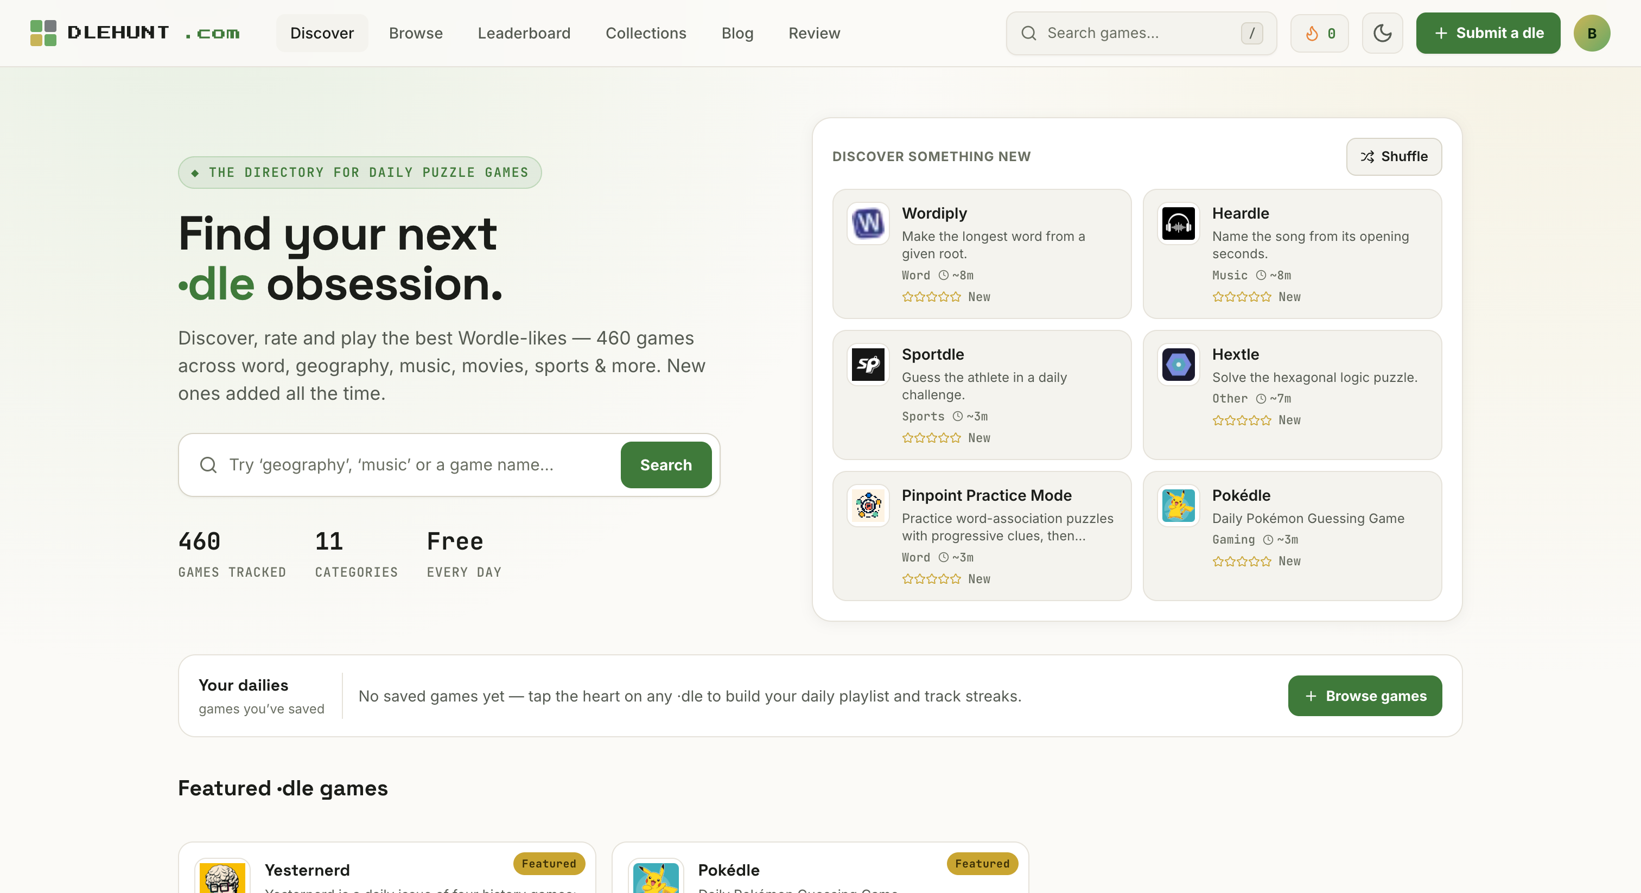The image size is (1641, 893).
Task: Click the clock icon on Wordiply card
Action: point(944,275)
